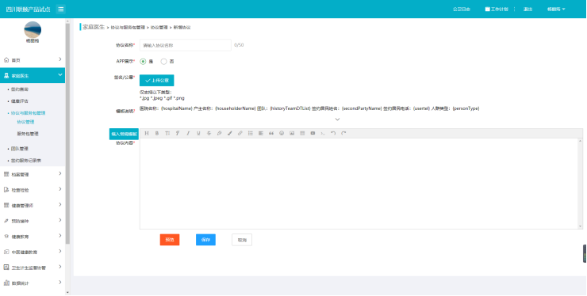This screenshot has width=587, height=296.
Task: Select 协议与服务包管理 in the sidebar
Action: click(28, 113)
